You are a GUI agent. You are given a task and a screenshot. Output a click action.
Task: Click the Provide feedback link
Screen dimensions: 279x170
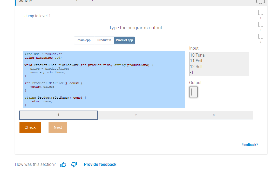[100, 164]
